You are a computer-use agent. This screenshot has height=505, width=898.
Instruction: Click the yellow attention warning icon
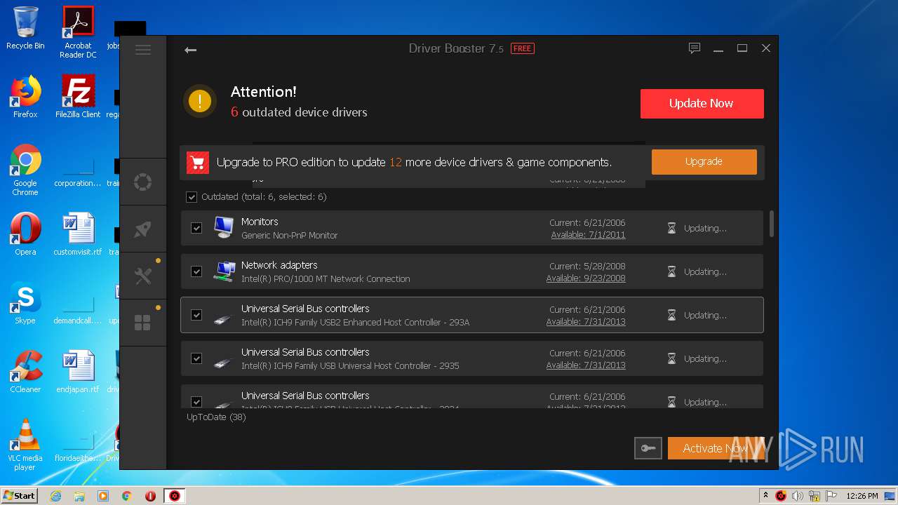[x=200, y=102]
